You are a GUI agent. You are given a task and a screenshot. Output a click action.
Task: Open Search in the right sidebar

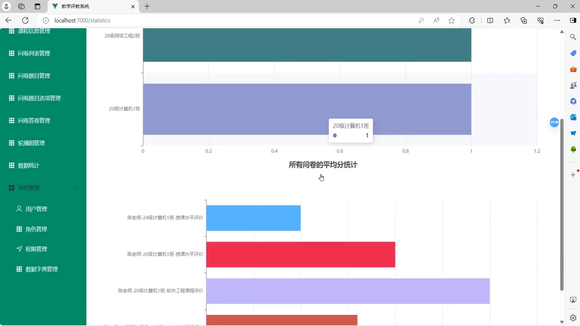[573, 37]
